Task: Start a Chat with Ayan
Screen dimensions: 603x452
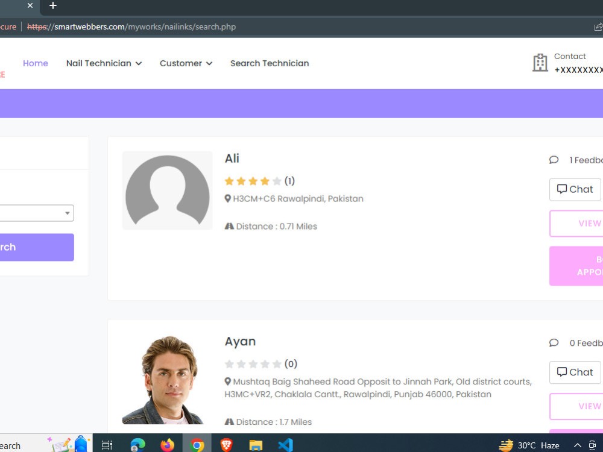Action: click(x=575, y=372)
